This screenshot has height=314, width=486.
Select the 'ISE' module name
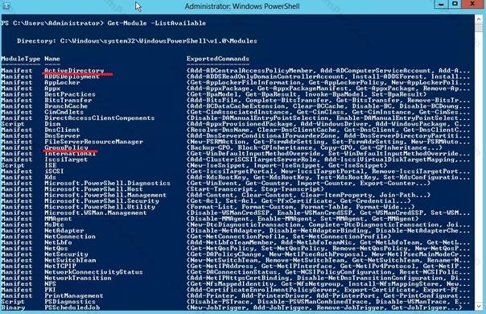point(50,165)
